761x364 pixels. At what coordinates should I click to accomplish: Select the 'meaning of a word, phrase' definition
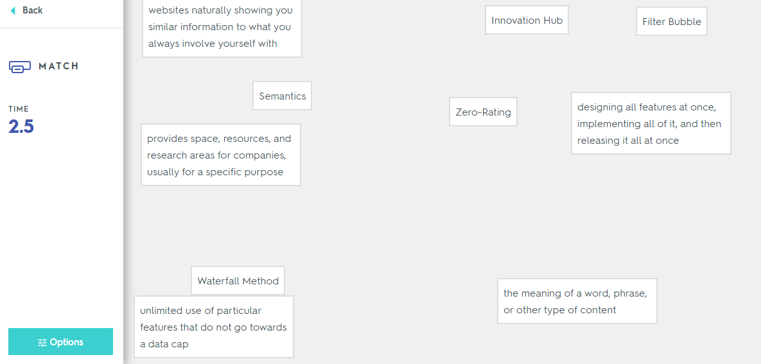coord(577,301)
